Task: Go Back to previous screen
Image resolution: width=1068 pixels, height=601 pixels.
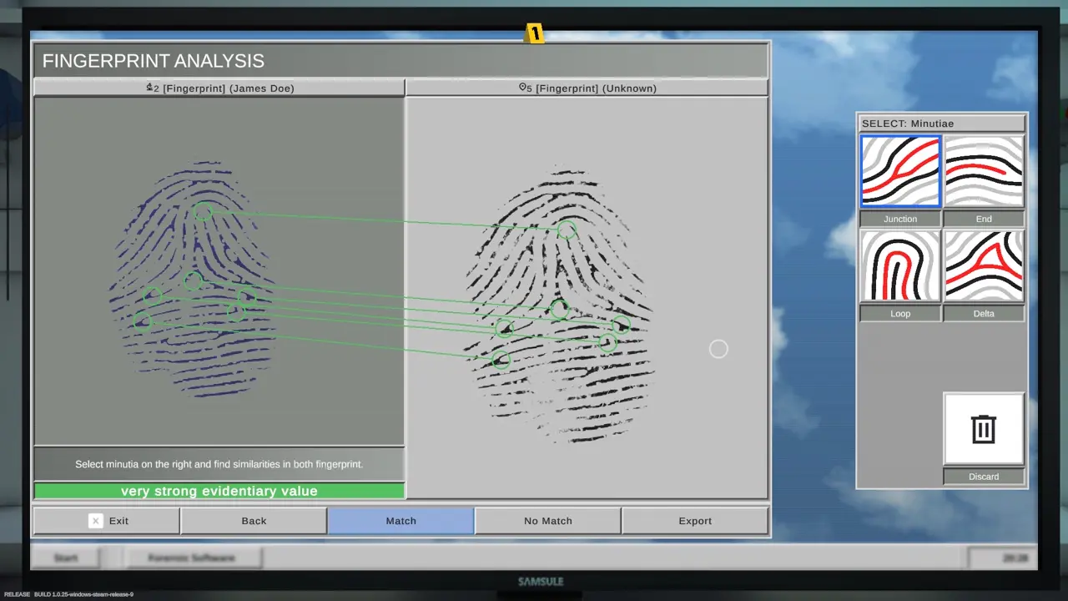Action: (x=254, y=521)
